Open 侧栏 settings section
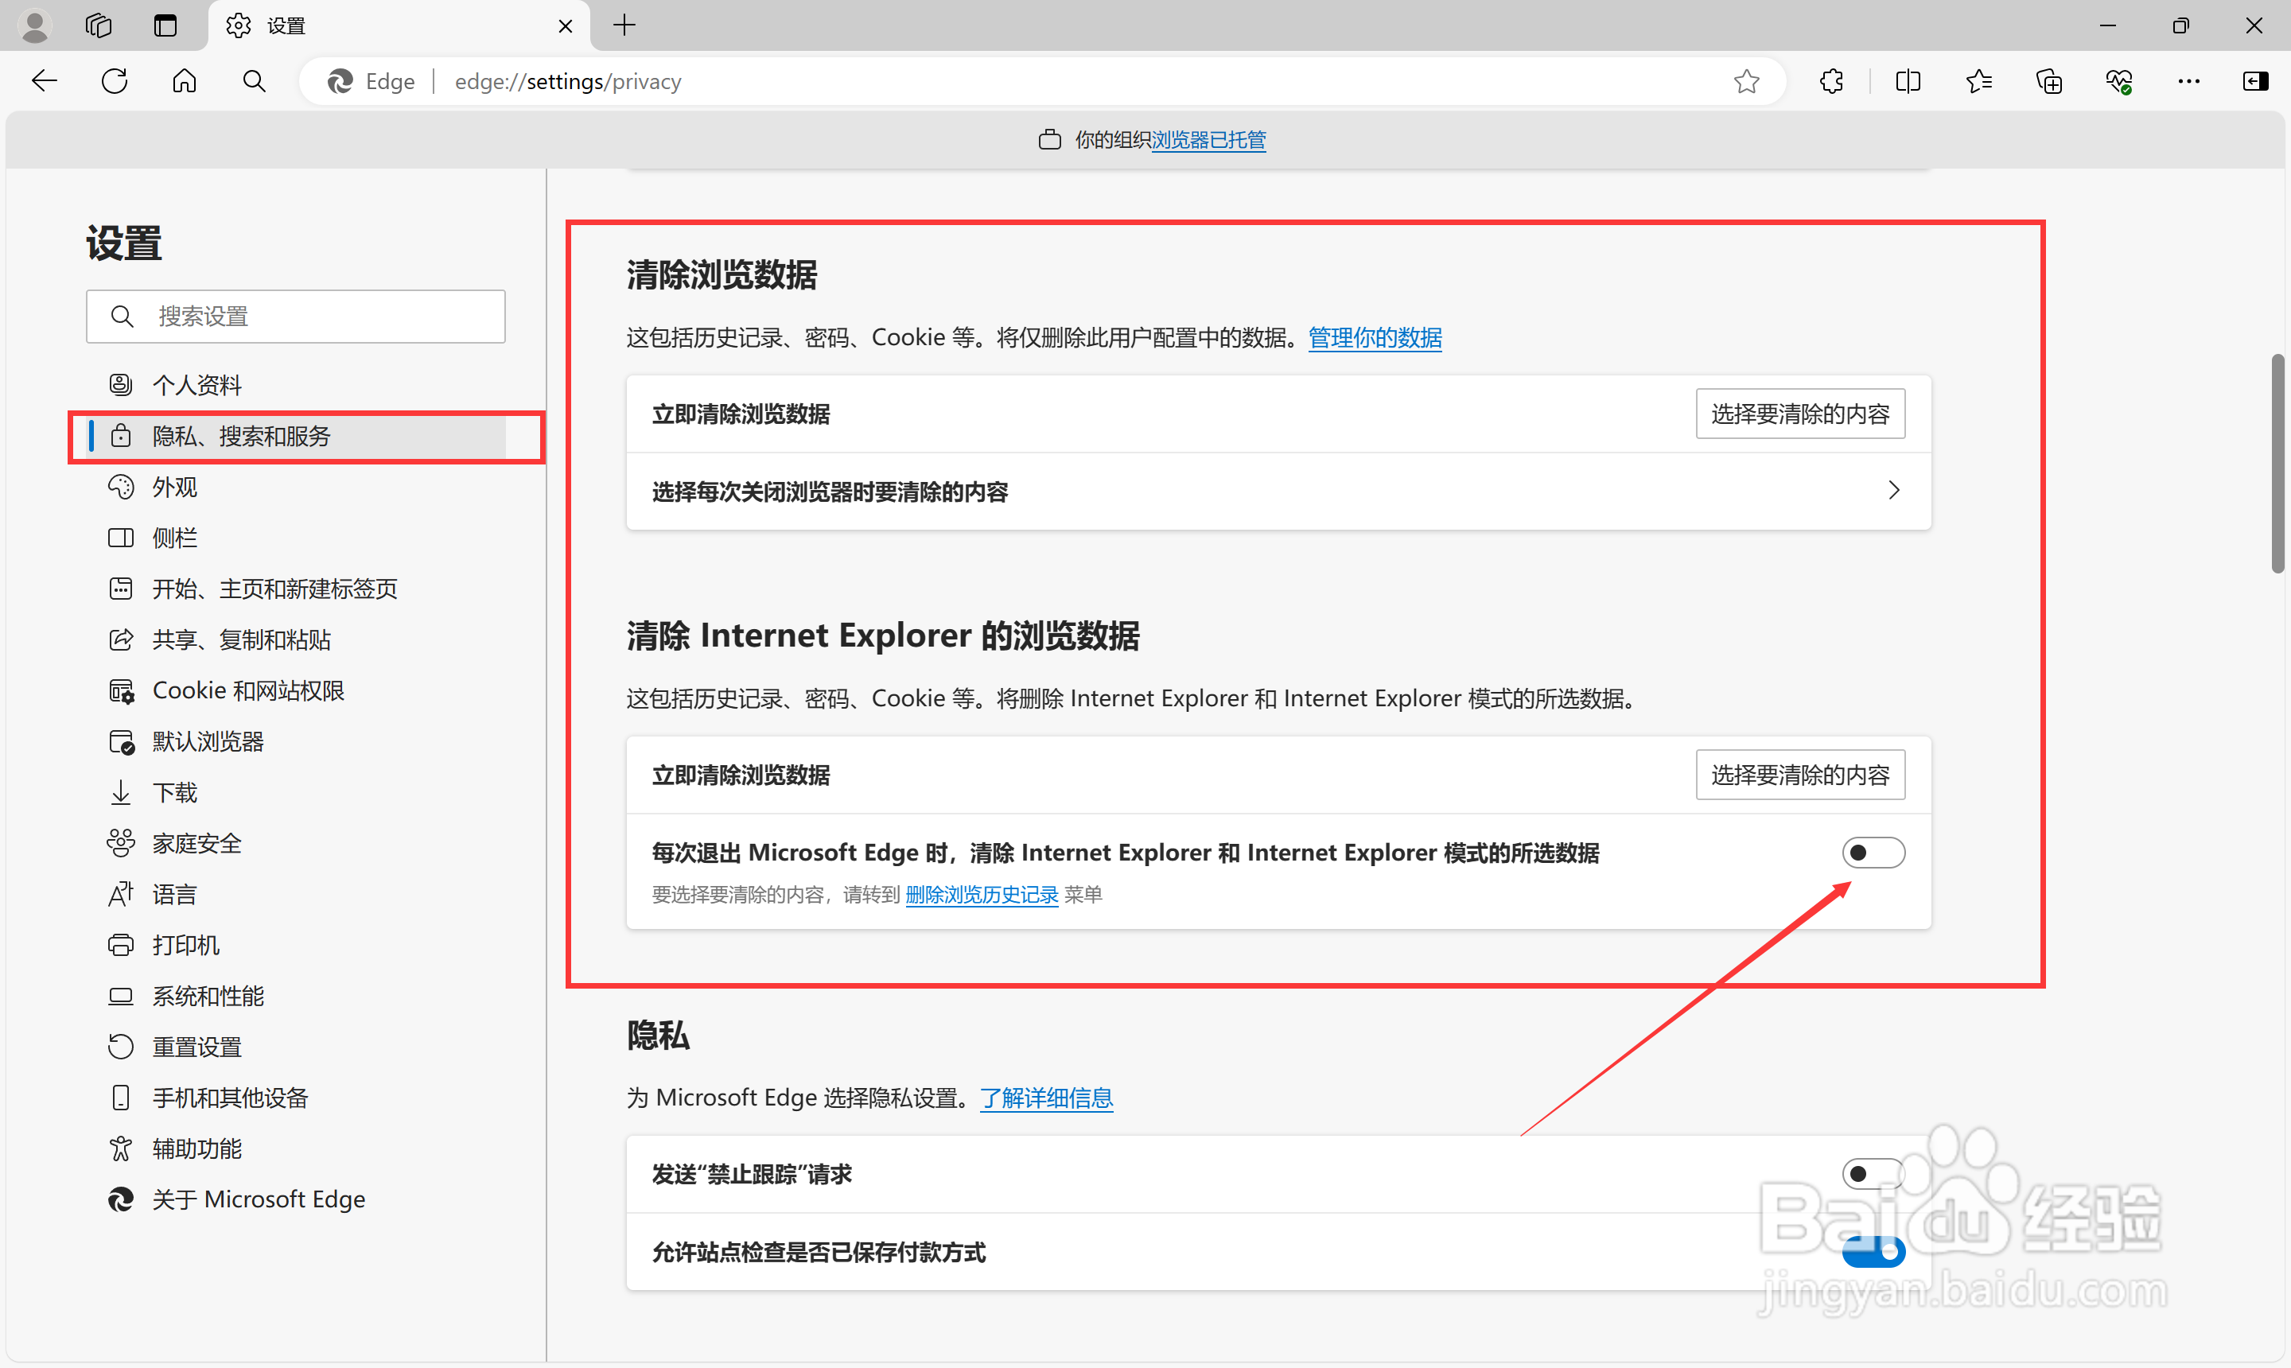This screenshot has width=2291, height=1368. [295, 538]
